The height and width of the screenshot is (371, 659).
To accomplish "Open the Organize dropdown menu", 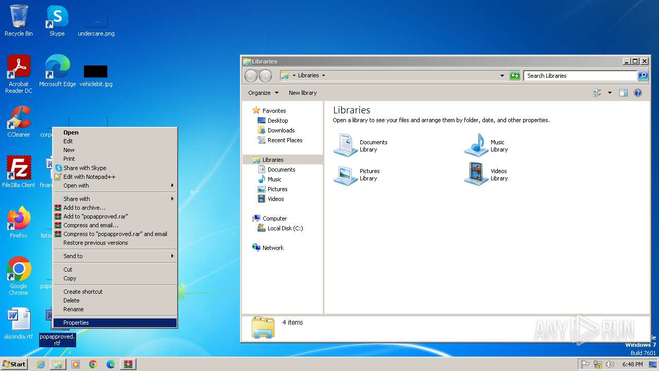I will point(263,93).
